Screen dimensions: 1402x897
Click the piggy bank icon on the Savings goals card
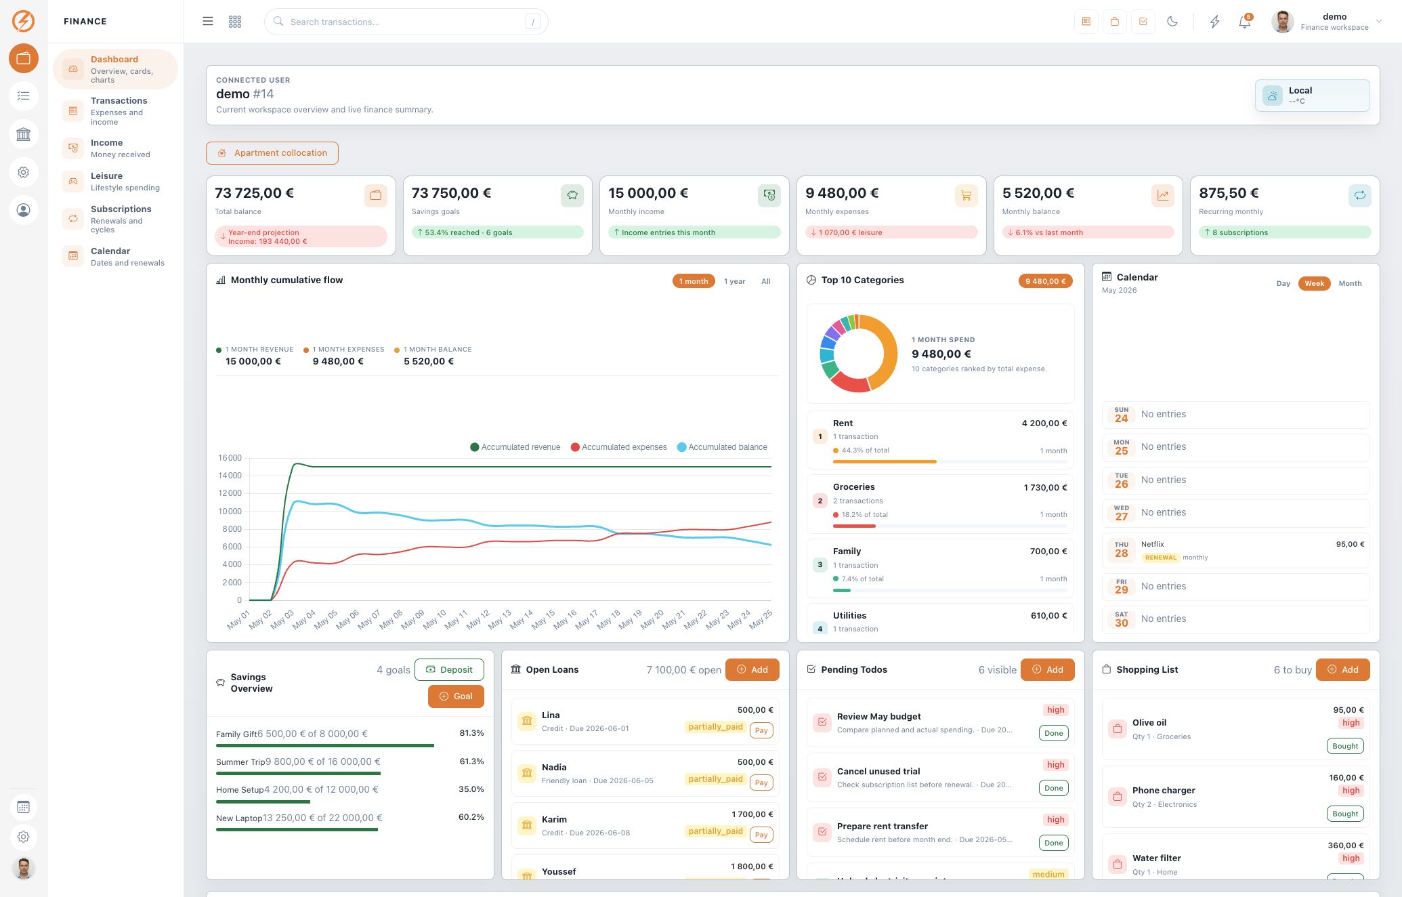pos(572,196)
